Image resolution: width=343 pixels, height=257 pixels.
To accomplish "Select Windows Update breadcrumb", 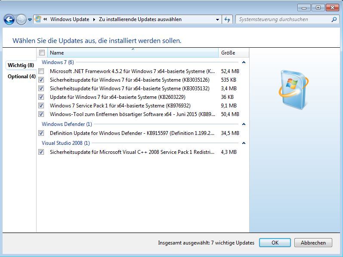I will click(x=70, y=19).
